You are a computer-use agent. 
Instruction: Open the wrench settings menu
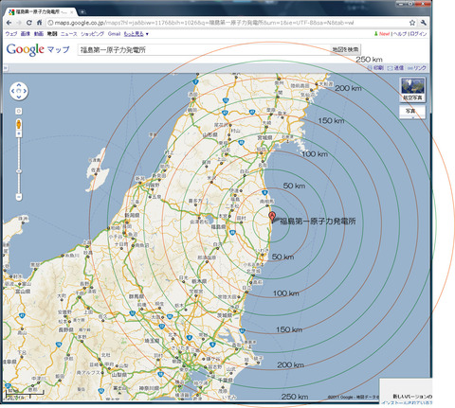(424, 23)
